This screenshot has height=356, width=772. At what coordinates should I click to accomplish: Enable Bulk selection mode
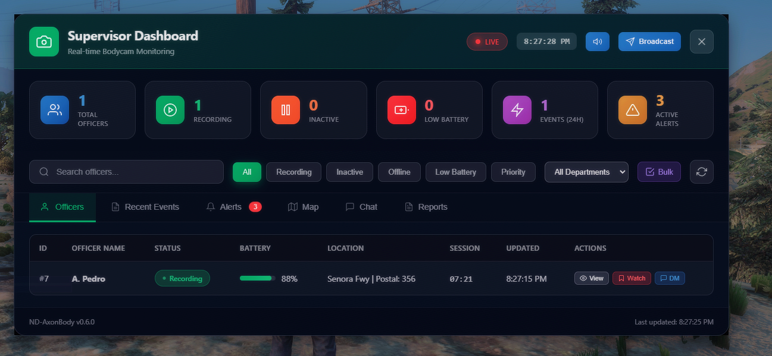[x=659, y=172]
